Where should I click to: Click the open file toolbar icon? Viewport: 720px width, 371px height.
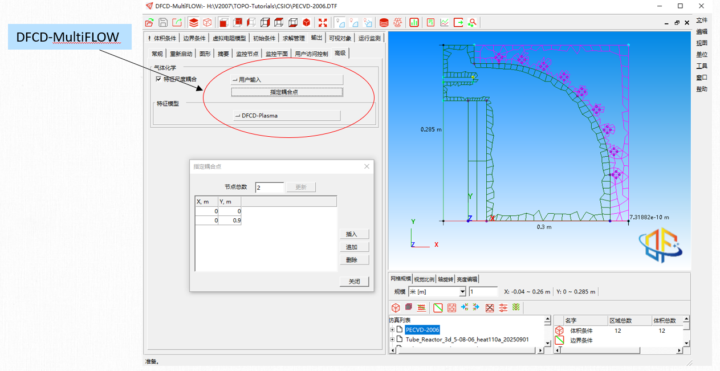coord(149,23)
